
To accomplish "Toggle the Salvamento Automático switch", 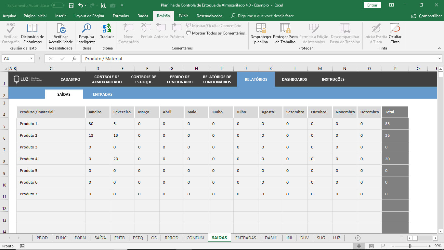I will [58, 5].
